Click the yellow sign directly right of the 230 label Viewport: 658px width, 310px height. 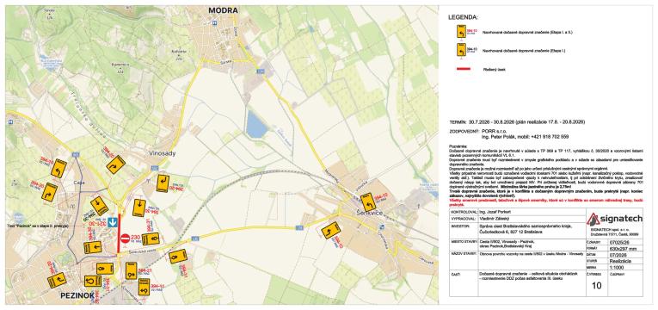151,239
